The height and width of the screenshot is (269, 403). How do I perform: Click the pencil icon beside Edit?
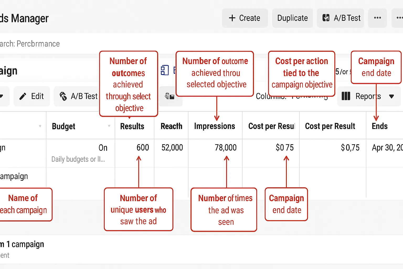23,96
